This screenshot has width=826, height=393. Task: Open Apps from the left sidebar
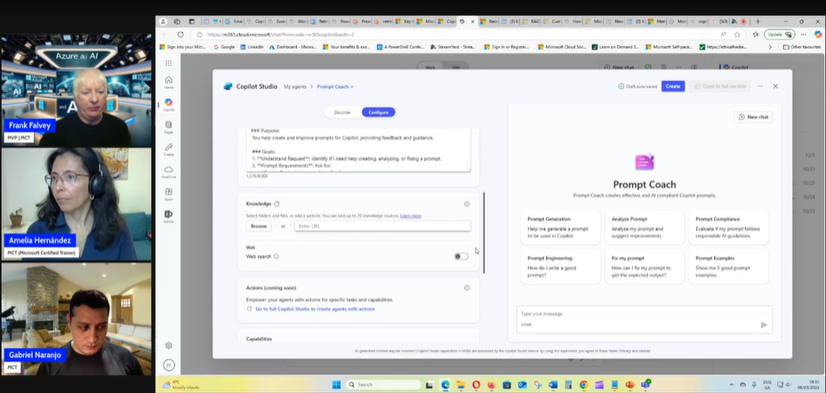(168, 193)
